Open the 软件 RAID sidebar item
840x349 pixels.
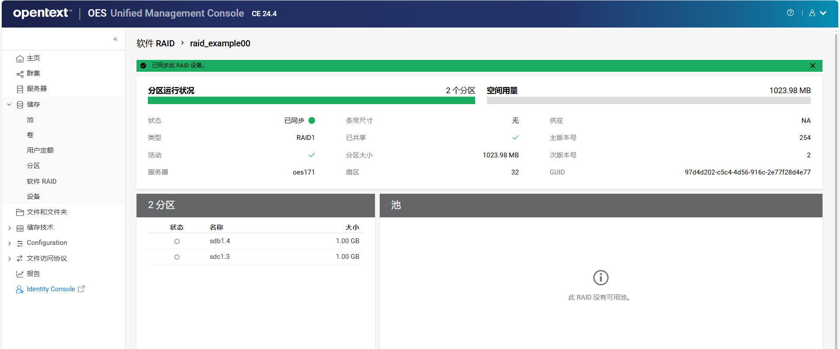coord(42,181)
